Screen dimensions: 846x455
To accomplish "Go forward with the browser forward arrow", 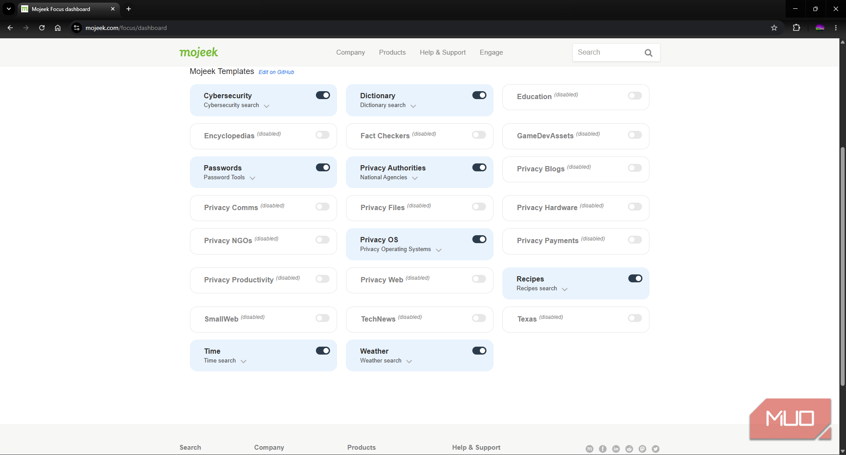I will point(26,28).
